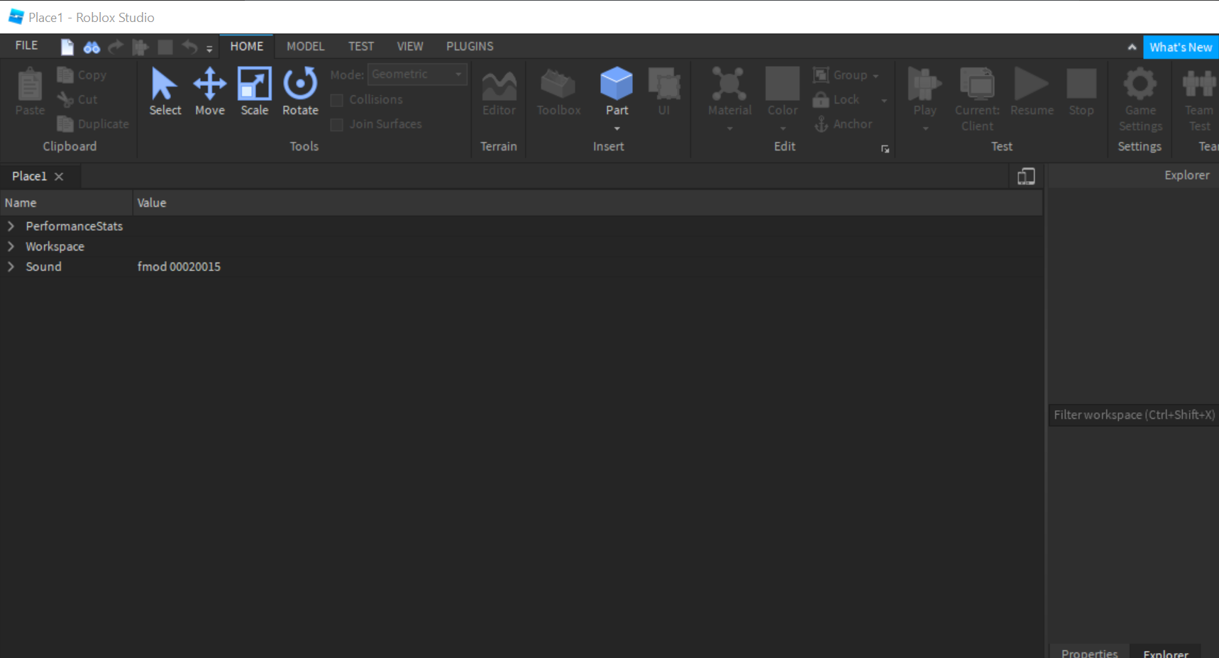Click the device emulator icon
The height and width of the screenshot is (658, 1219).
pos(1026,176)
